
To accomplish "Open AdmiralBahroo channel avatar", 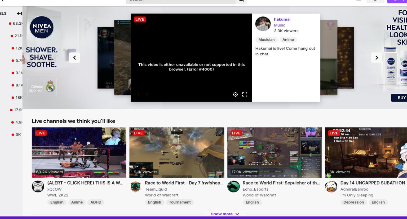I will point(331,186).
